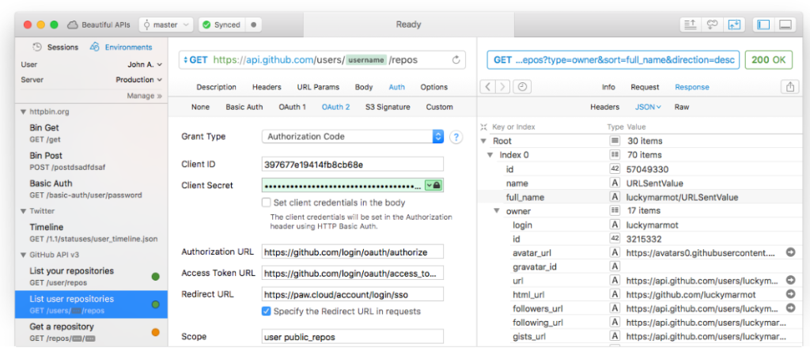The image size is (810, 363).
Task: Open avatar_url link arrow icon
Action: point(790,252)
